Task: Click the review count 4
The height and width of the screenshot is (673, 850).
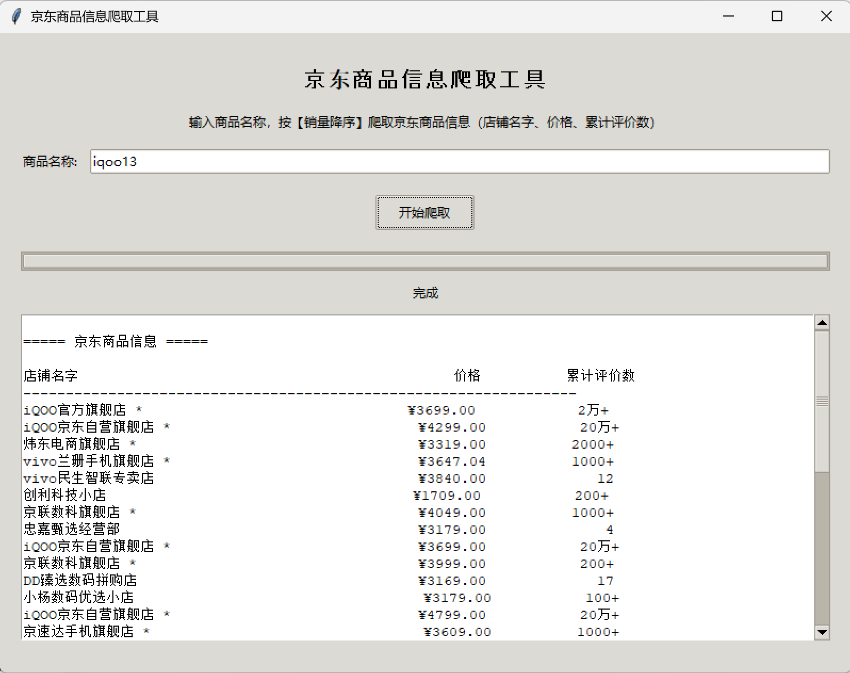Action: point(610,530)
